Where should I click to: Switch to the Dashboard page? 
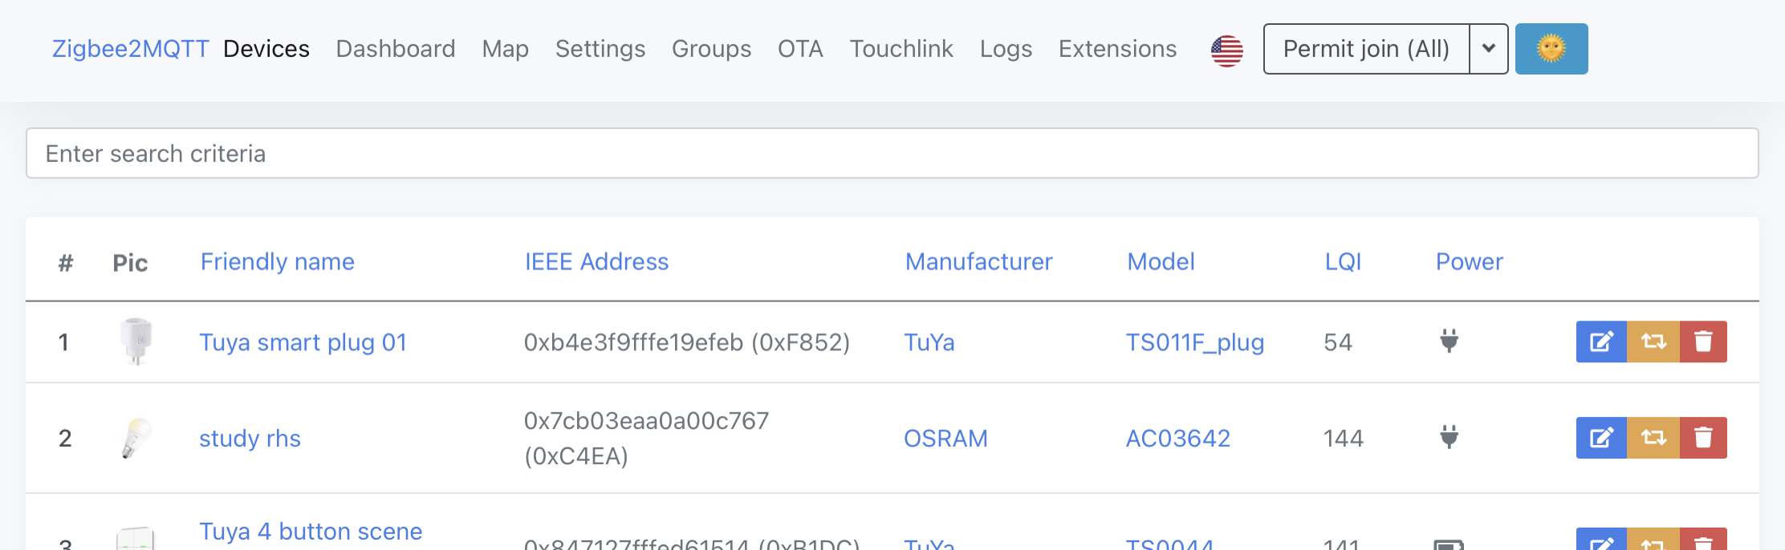tap(396, 49)
